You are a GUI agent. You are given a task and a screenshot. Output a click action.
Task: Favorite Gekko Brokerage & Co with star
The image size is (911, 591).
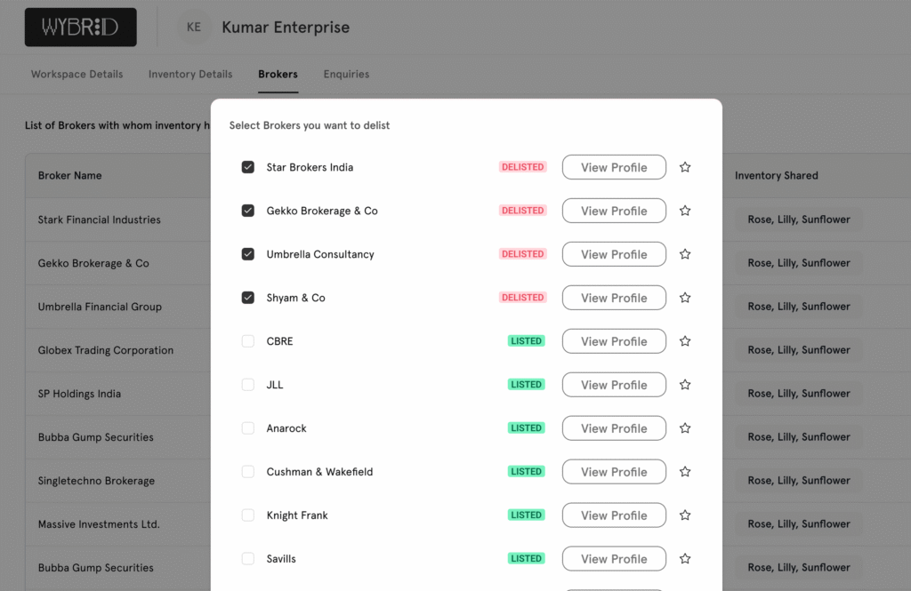(685, 211)
